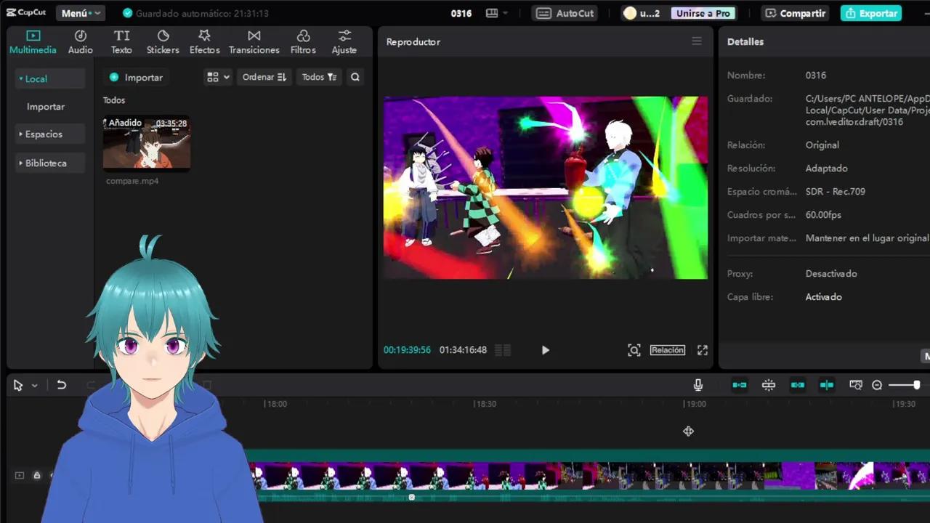Open the Reproductor panel menu

coord(697,41)
